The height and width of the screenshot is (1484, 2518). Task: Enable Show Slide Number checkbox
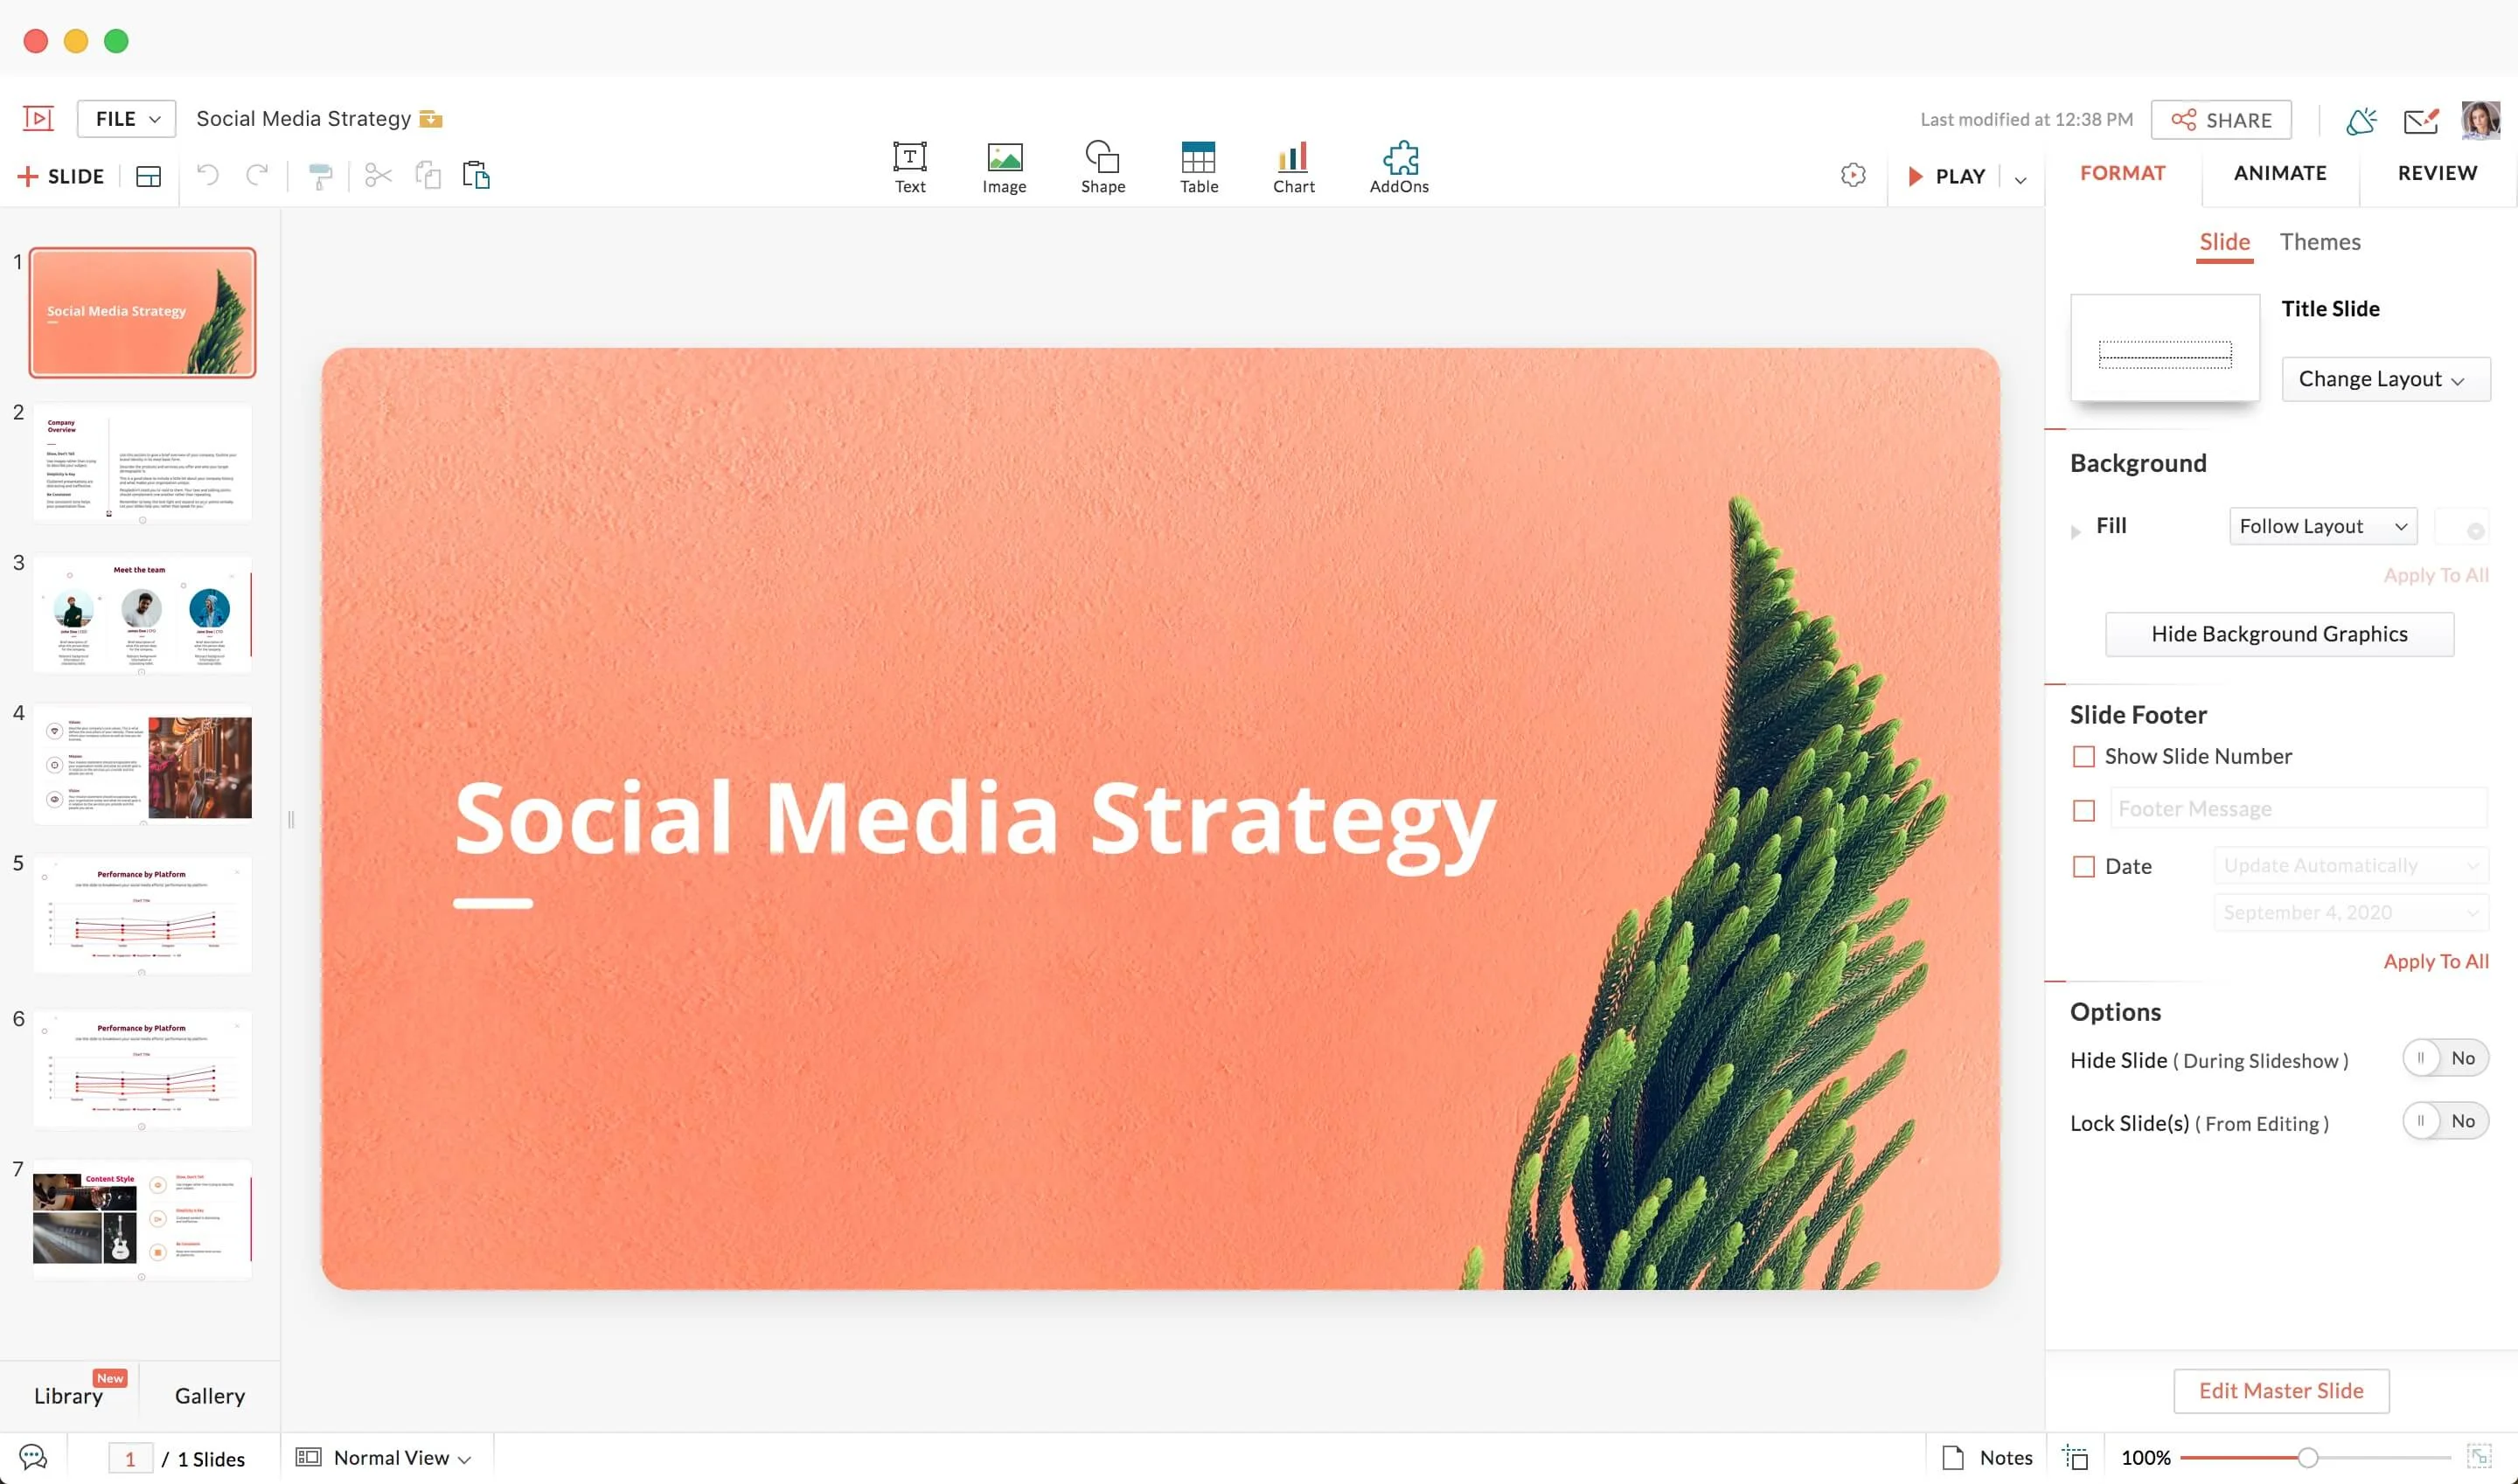pyautogui.click(x=2082, y=756)
